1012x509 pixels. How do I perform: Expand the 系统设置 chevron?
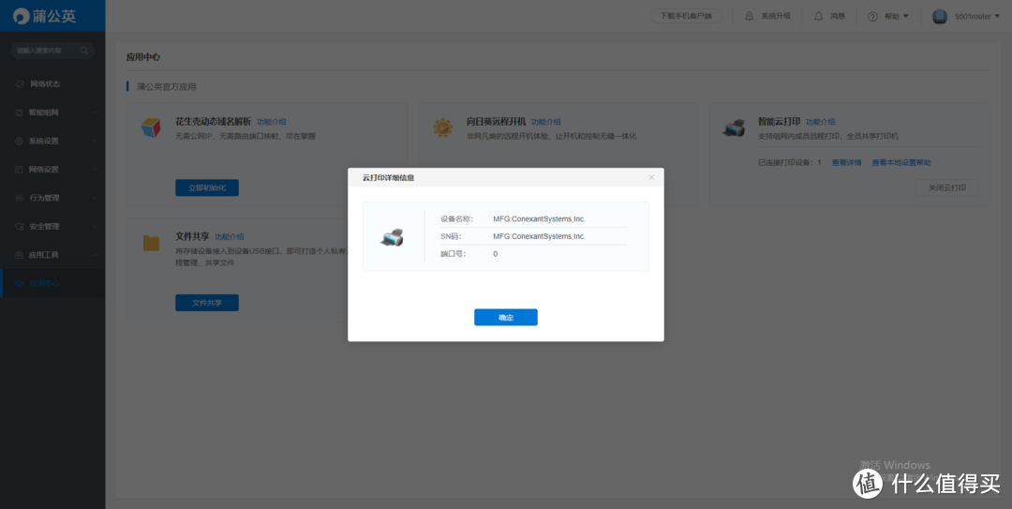[x=95, y=141]
